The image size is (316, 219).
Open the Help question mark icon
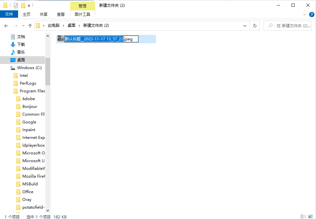click(x=311, y=15)
